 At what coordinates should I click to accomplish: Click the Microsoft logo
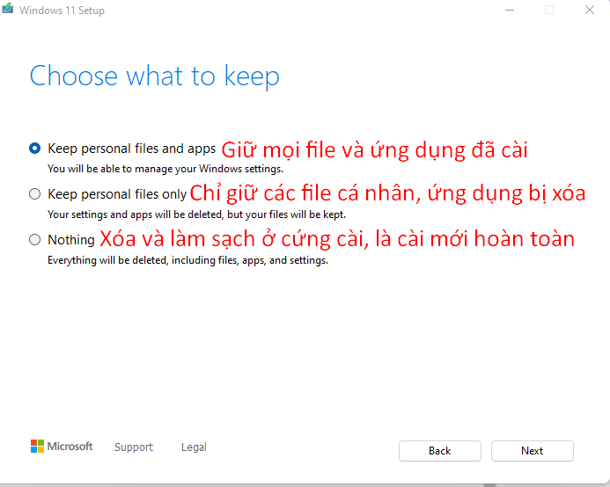point(62,447)
